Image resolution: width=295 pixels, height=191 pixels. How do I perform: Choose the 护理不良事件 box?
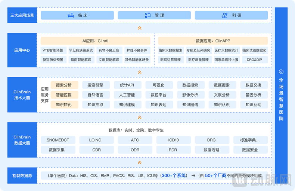coord(137,50)
